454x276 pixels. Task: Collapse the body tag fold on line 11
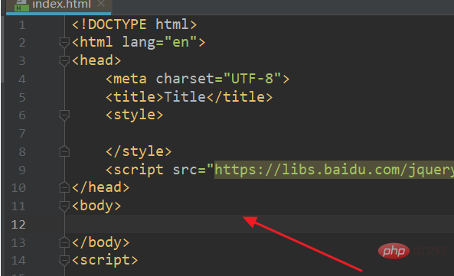click(x=64, y=206)
